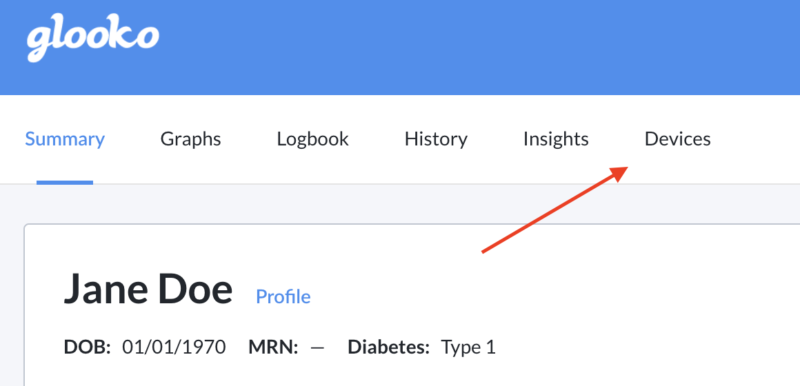Click the Type 1 diabetes value

click(x=468, y=347)
